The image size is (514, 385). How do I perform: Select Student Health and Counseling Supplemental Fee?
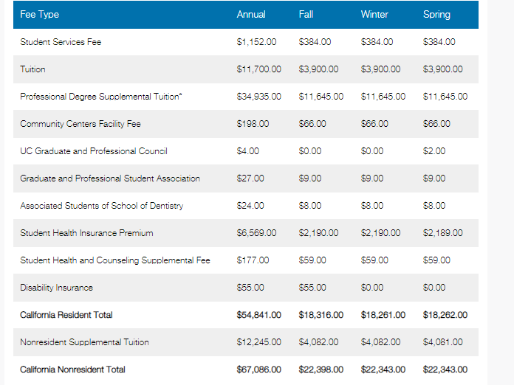[115, 260]
